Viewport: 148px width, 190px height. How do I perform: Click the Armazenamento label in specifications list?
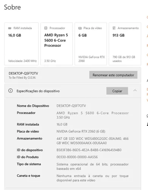pos(30,138)
